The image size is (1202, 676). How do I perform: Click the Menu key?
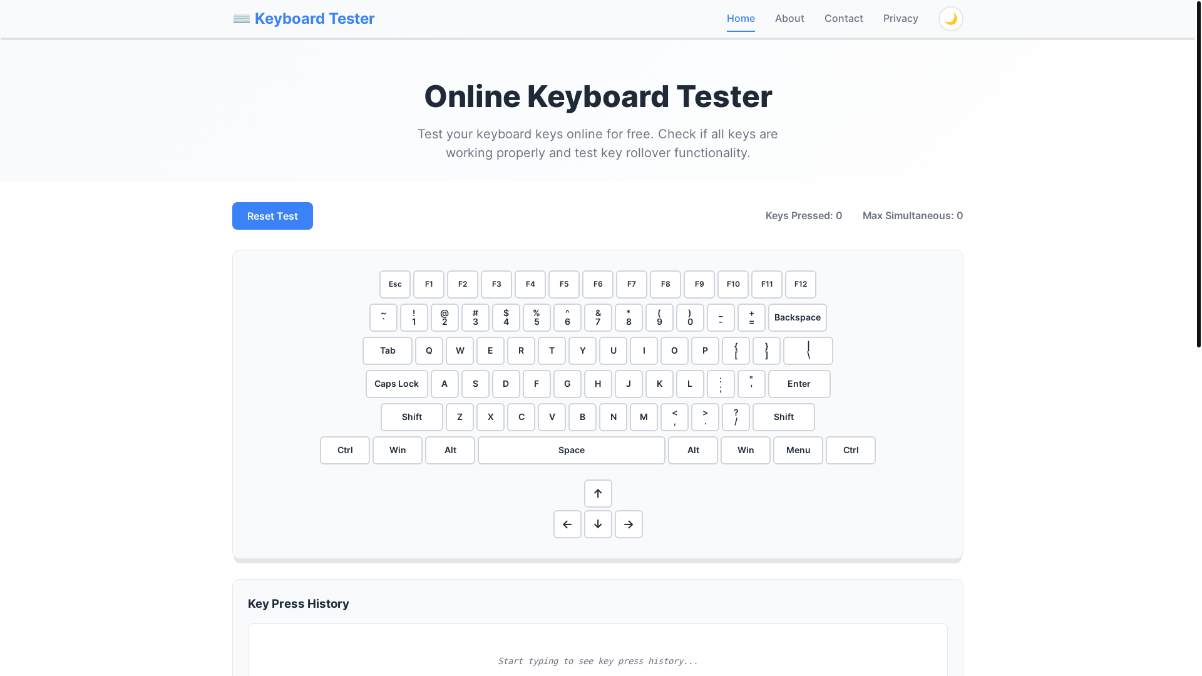coord(798,450)
